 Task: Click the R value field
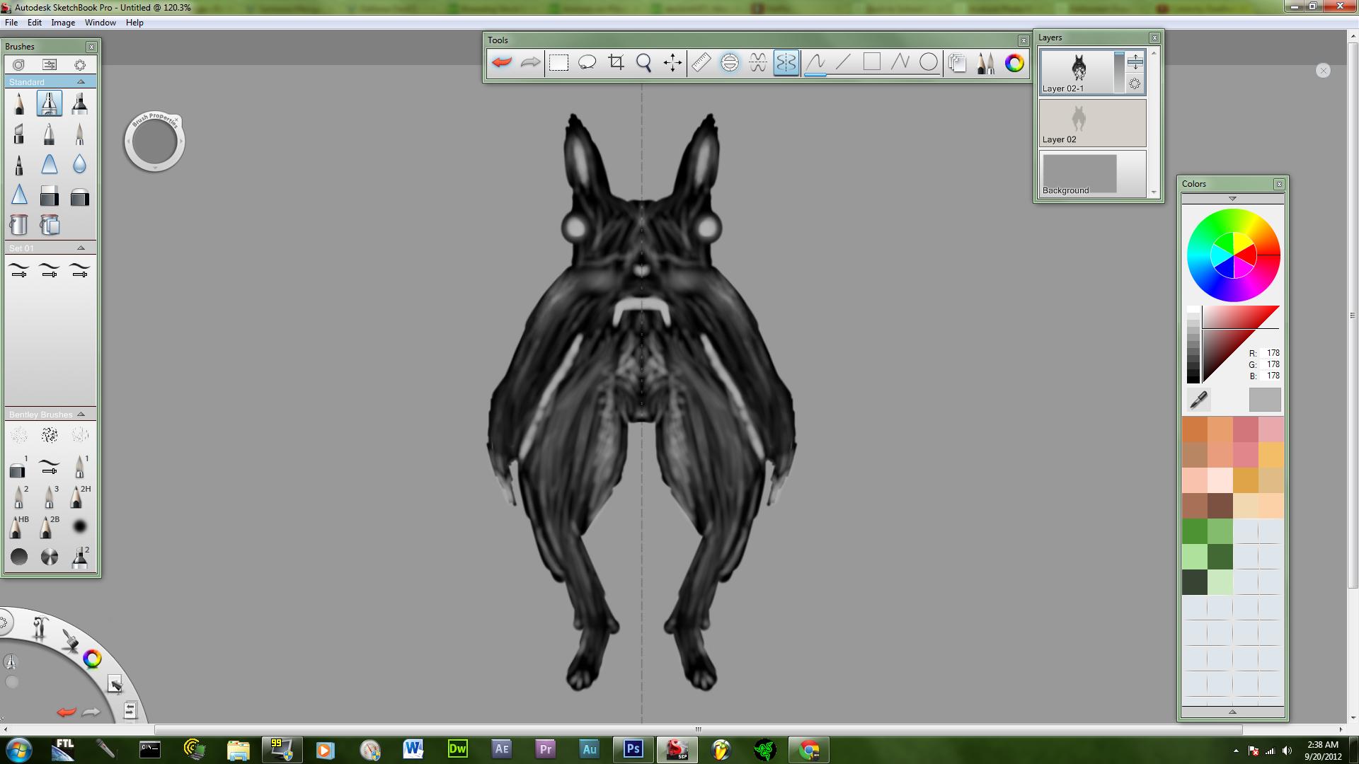pos(1273,353)
